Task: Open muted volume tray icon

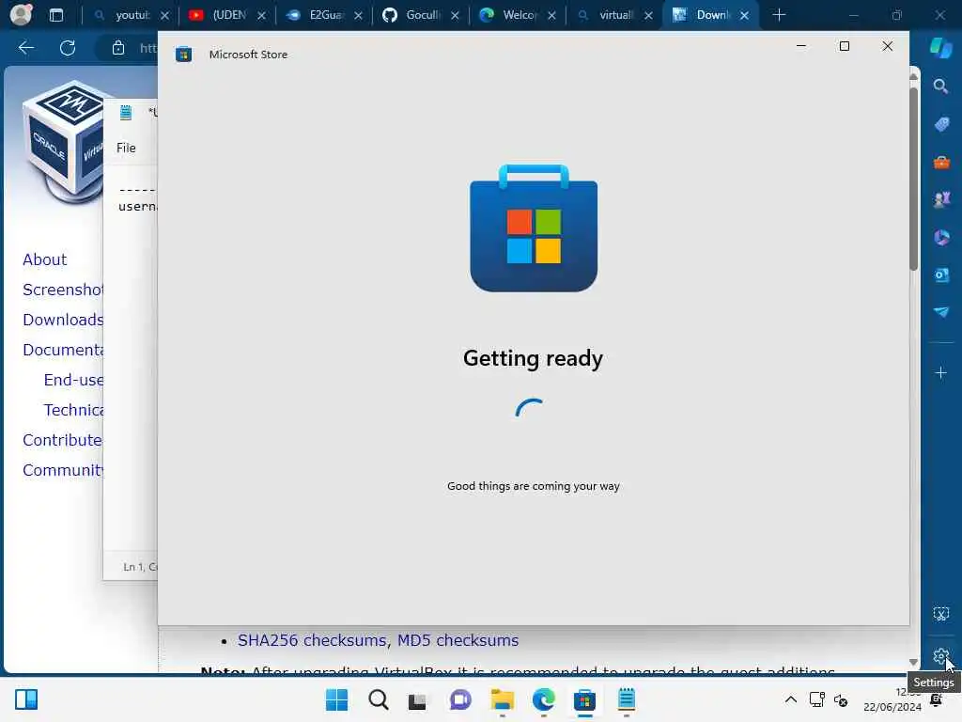Action: pos(841,699)
